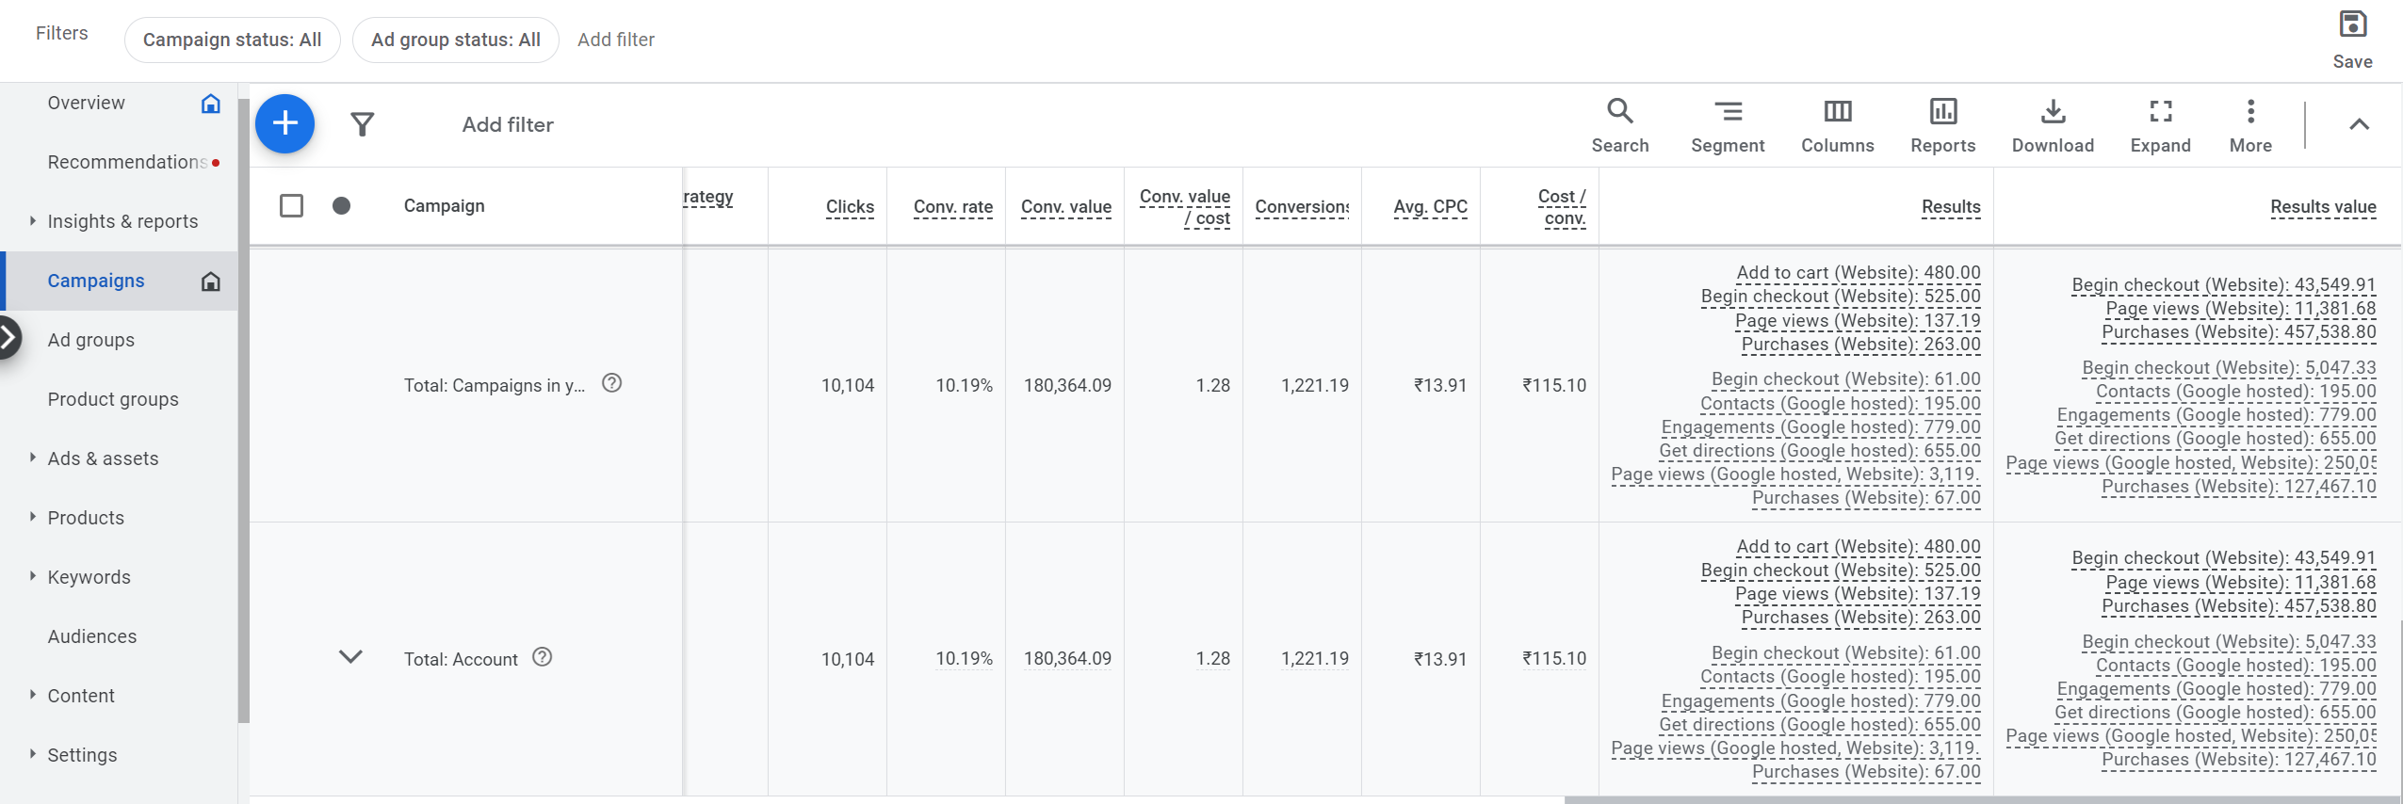2403x804 pixels.
Task: Open the Search tool in table toolbar
Action: pyautogui.click(x=1619, y=124)
